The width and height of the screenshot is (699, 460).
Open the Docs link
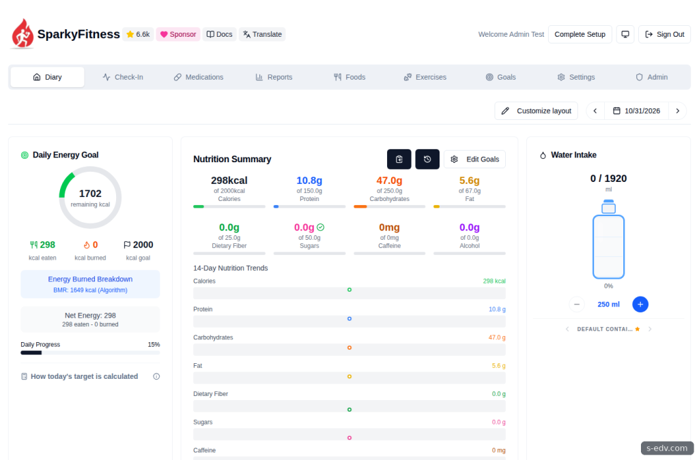click(x=219, y=34)
